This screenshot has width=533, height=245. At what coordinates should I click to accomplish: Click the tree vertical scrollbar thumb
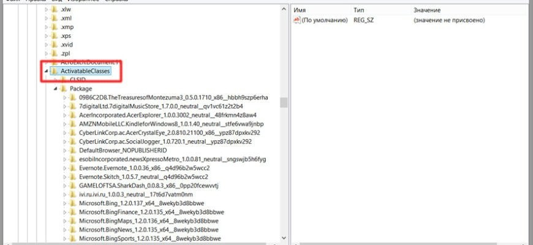(284, 102)
